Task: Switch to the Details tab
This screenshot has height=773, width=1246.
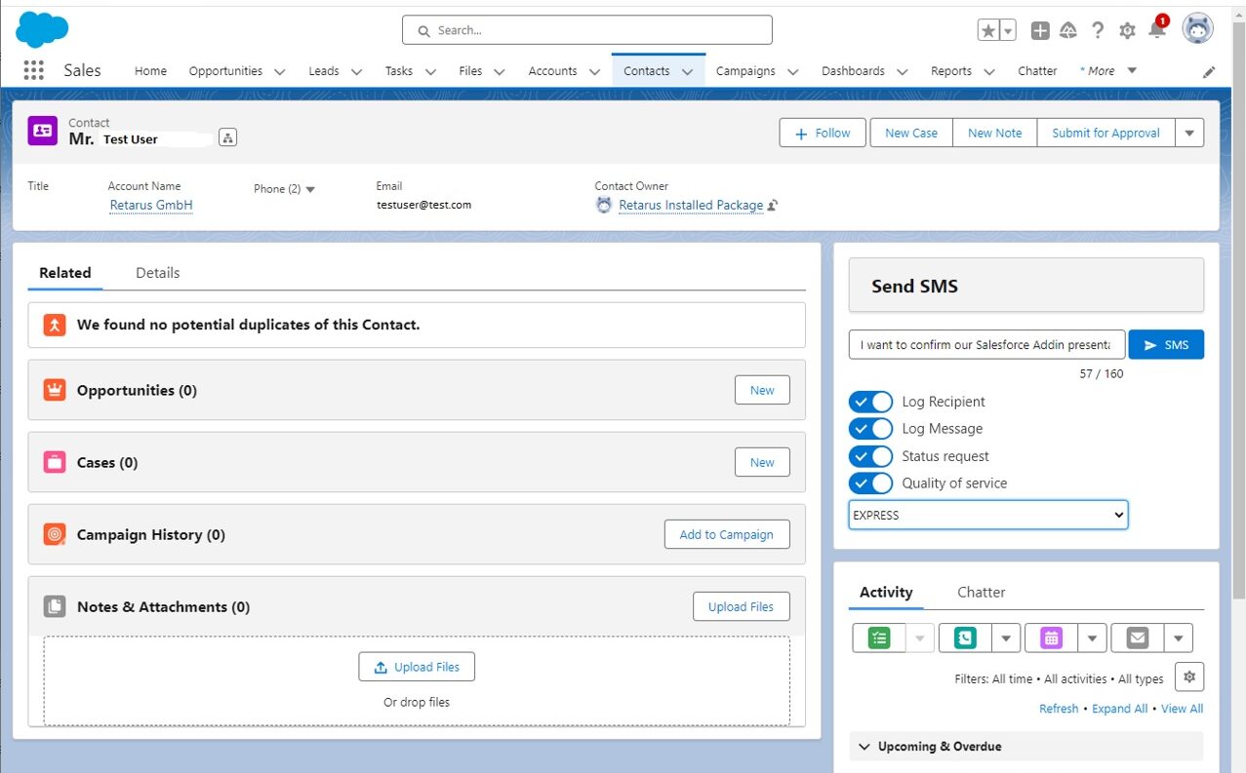Action: (157, 273)
